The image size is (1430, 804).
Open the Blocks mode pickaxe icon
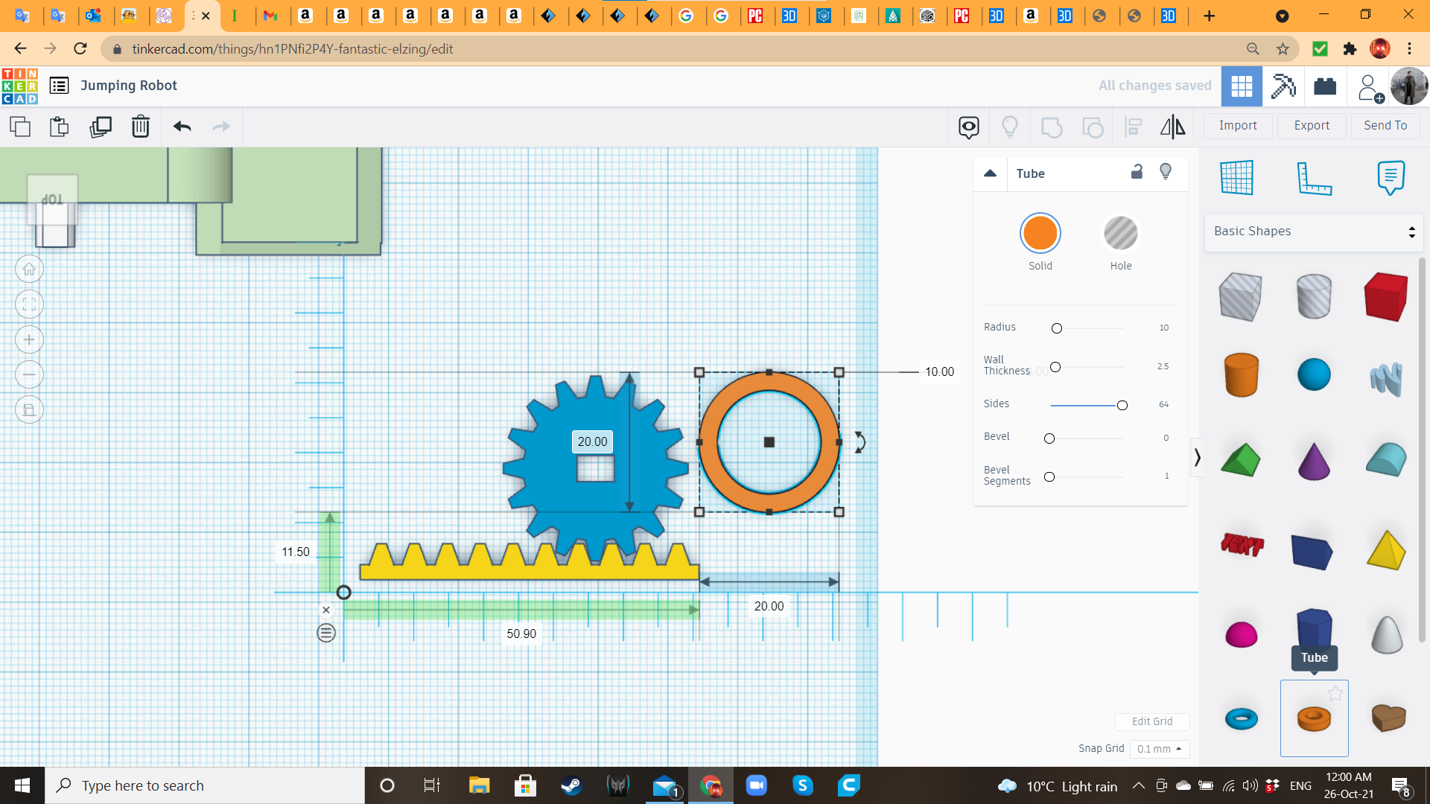point(1283,86)
